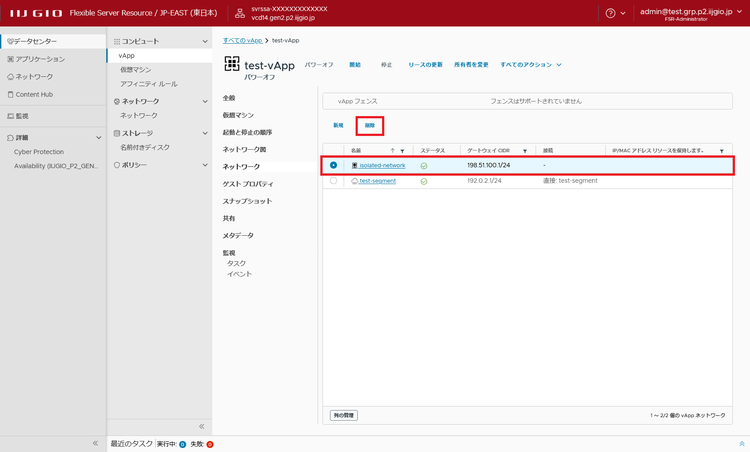Image resolution: width=750 pixels, height=452 pixels.
Task: Click the organization hierarchy icon in header
Action: [x=240, y=13]
